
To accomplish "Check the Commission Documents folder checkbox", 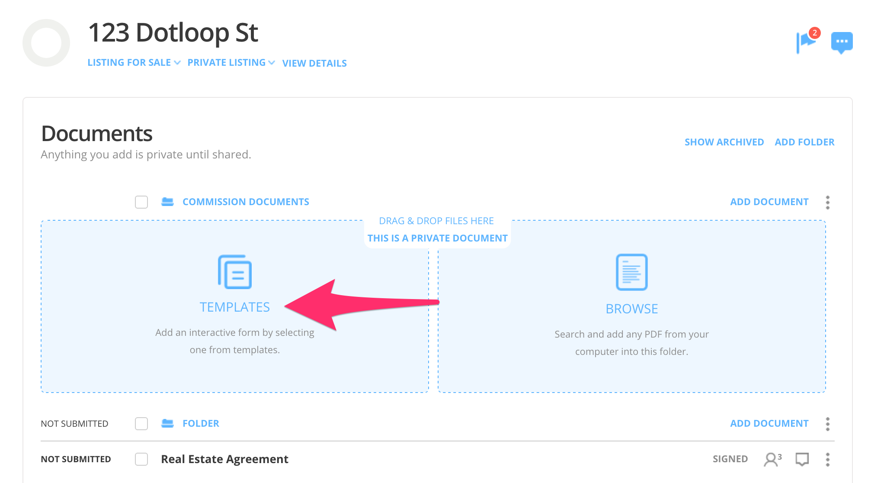I will (x=141, y=202).
